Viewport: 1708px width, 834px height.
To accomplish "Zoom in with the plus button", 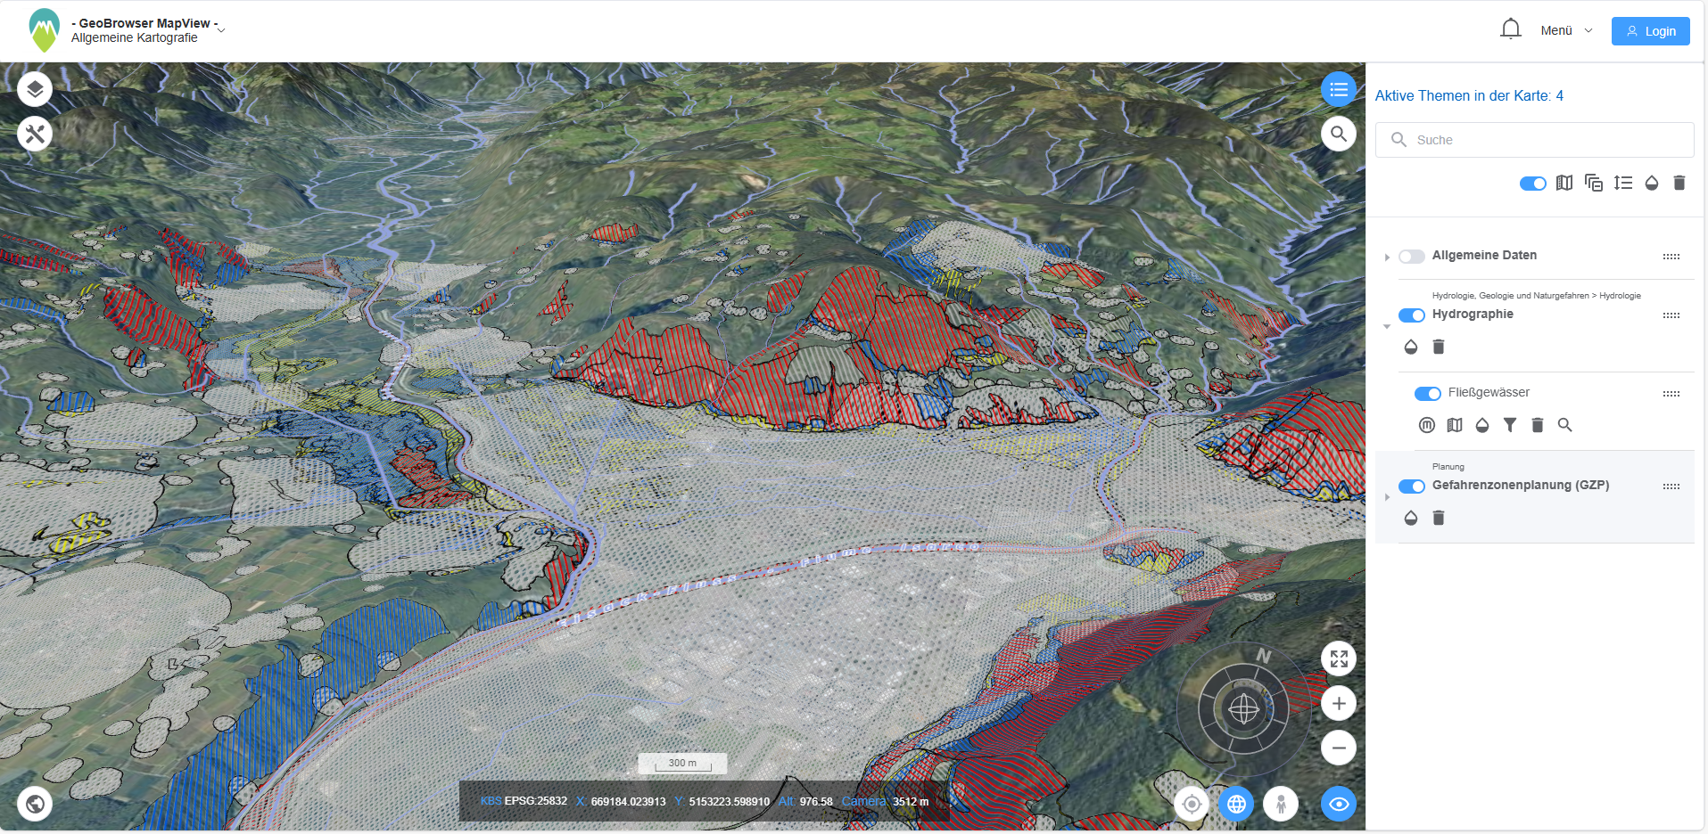I will 1338,704.
